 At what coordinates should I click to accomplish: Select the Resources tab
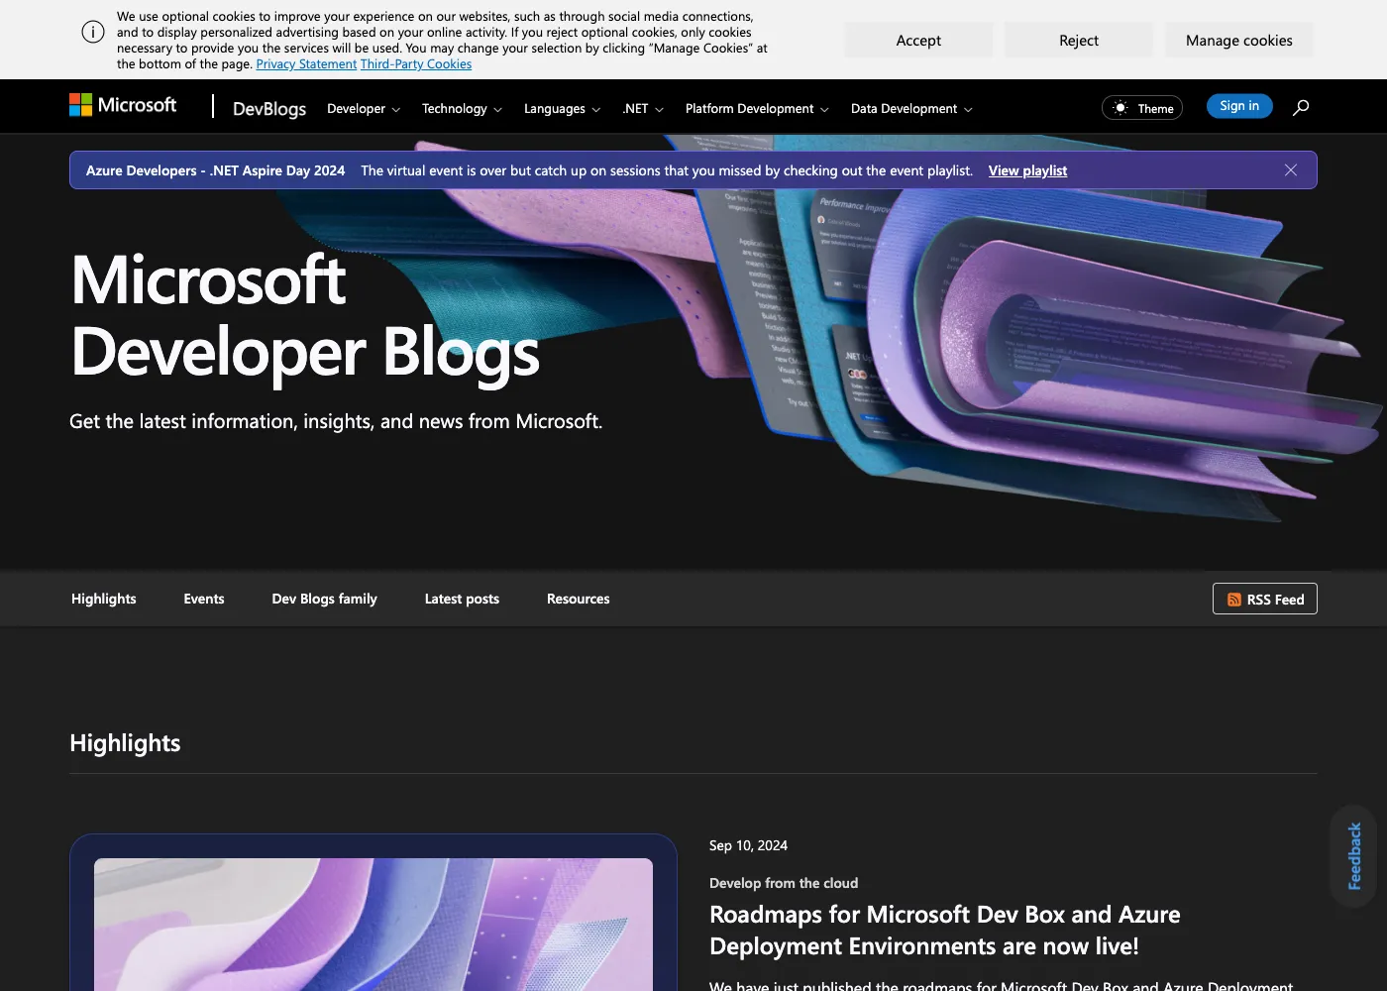579,599
